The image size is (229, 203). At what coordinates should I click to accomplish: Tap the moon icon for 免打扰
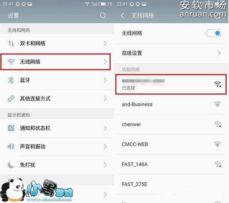click(x=11, y=165)
